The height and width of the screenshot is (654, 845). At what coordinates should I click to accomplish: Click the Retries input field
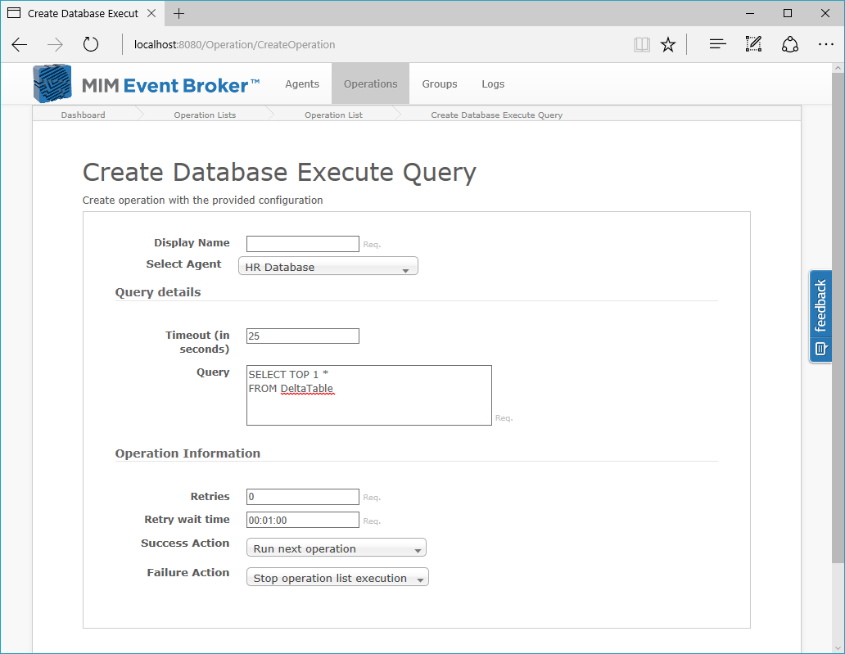(x=303, y=497)
